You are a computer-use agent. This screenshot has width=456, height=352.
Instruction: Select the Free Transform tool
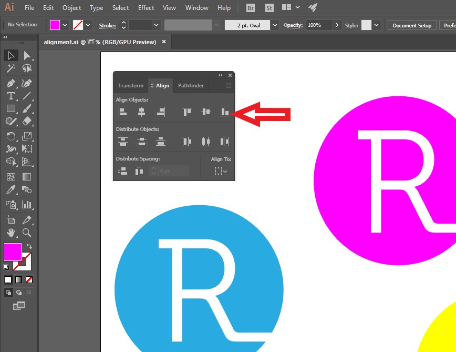pos(27,149)
